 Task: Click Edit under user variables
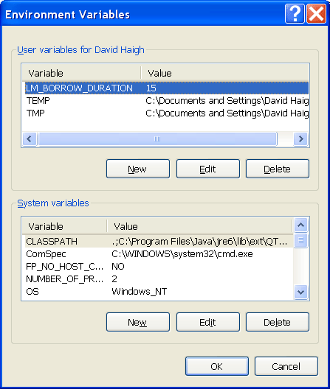pyautogui.click(x=208, y=169)
